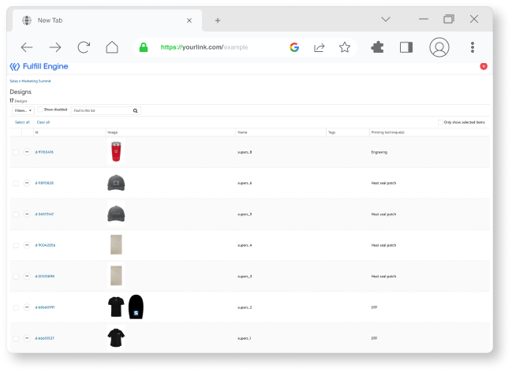512x372 pixels.
Task: Open black t-shirt thumbnail in supers_1 row
Action: (x=116, y=338)
